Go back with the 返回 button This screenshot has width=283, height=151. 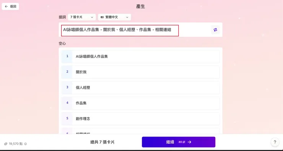coord(10,6)
